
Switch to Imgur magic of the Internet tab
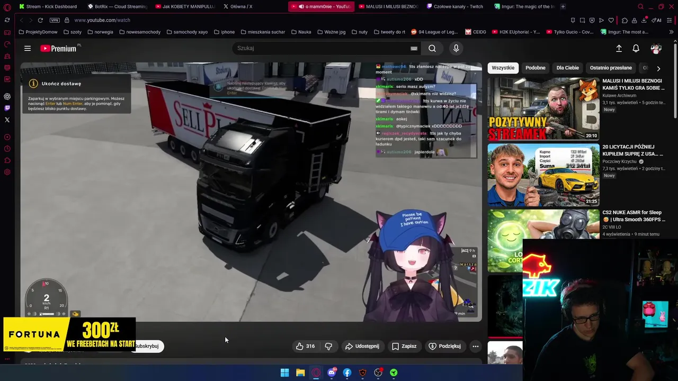click(x=524, y=6)
